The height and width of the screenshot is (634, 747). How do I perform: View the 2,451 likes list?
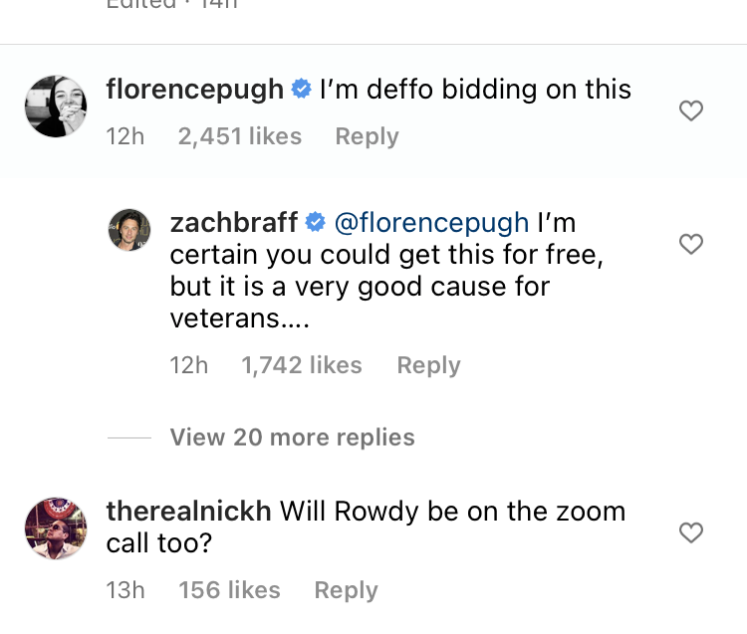pos(239,136)
